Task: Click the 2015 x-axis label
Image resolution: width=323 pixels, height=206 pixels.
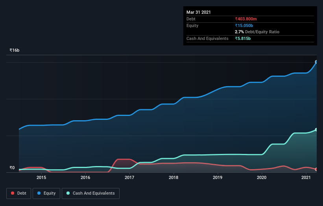Action: pyautogui.click(x=41, y=177)
